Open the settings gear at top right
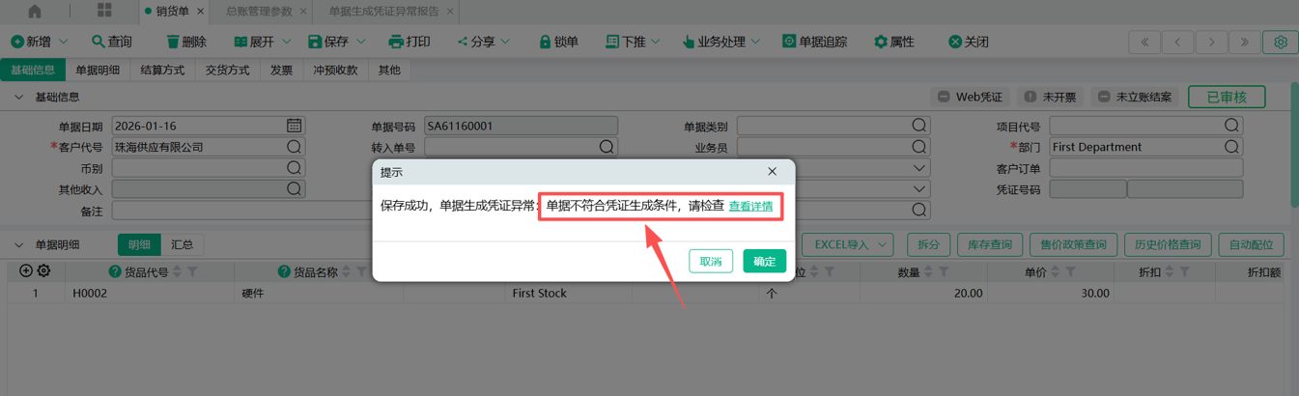1299x396 pixels. [x=1281, y=42]
